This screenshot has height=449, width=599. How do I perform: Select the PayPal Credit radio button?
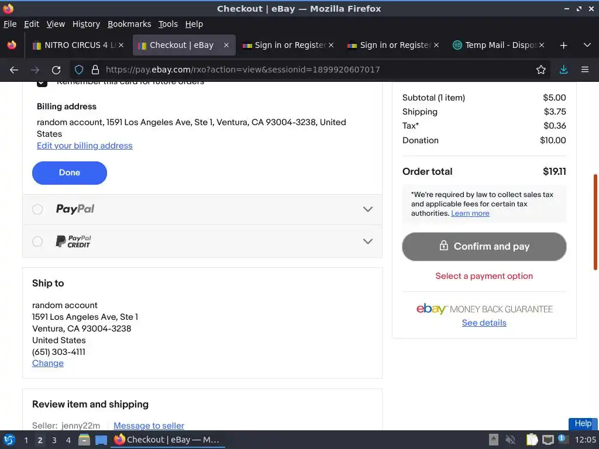[x=37, y=241]
